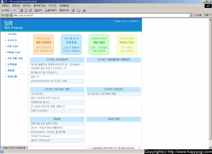Open Photo Cart in the left sidebar
The width and height of the screenshot is (212, 154).
click(14, 52)
